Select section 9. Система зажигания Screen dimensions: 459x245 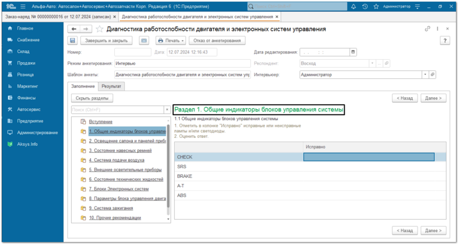coord(111,208)
